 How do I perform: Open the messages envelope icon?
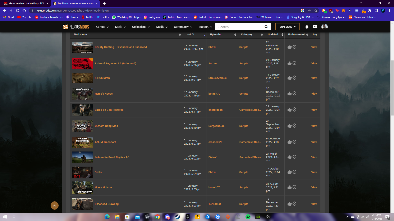pos(315,27)
